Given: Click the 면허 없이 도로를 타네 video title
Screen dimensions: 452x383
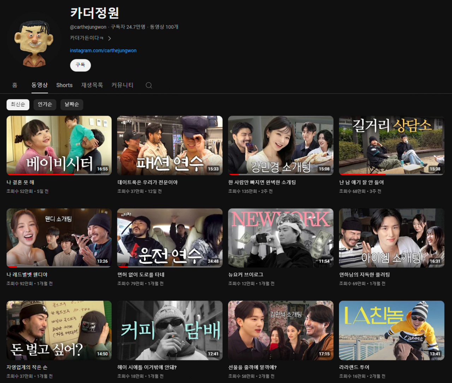Looking at the screenshot, I should pyautogui.click(x=141, y=275).
